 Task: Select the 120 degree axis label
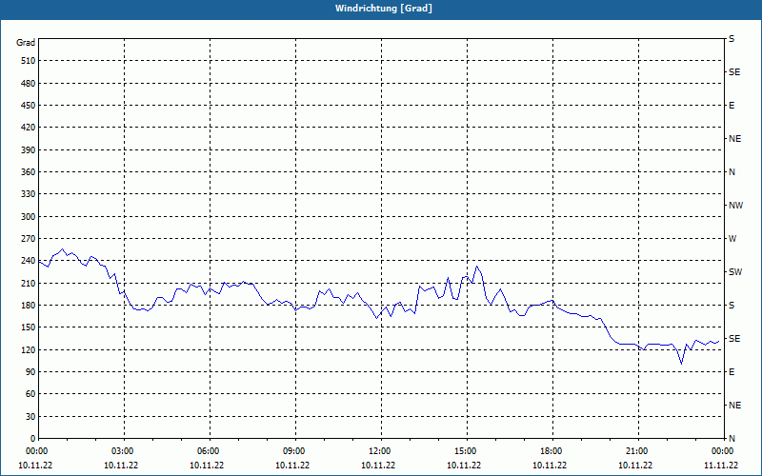29,350
